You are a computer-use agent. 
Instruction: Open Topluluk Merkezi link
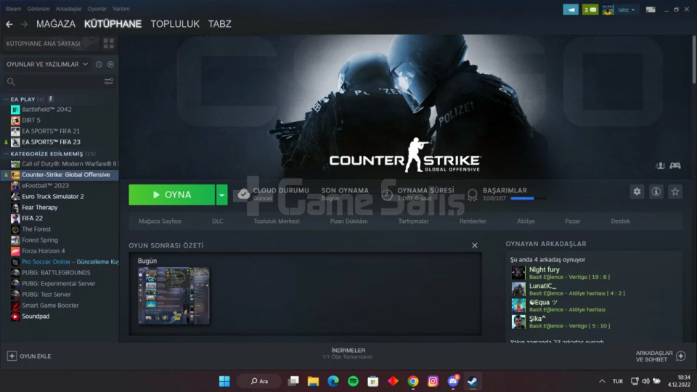pos(277,221)
